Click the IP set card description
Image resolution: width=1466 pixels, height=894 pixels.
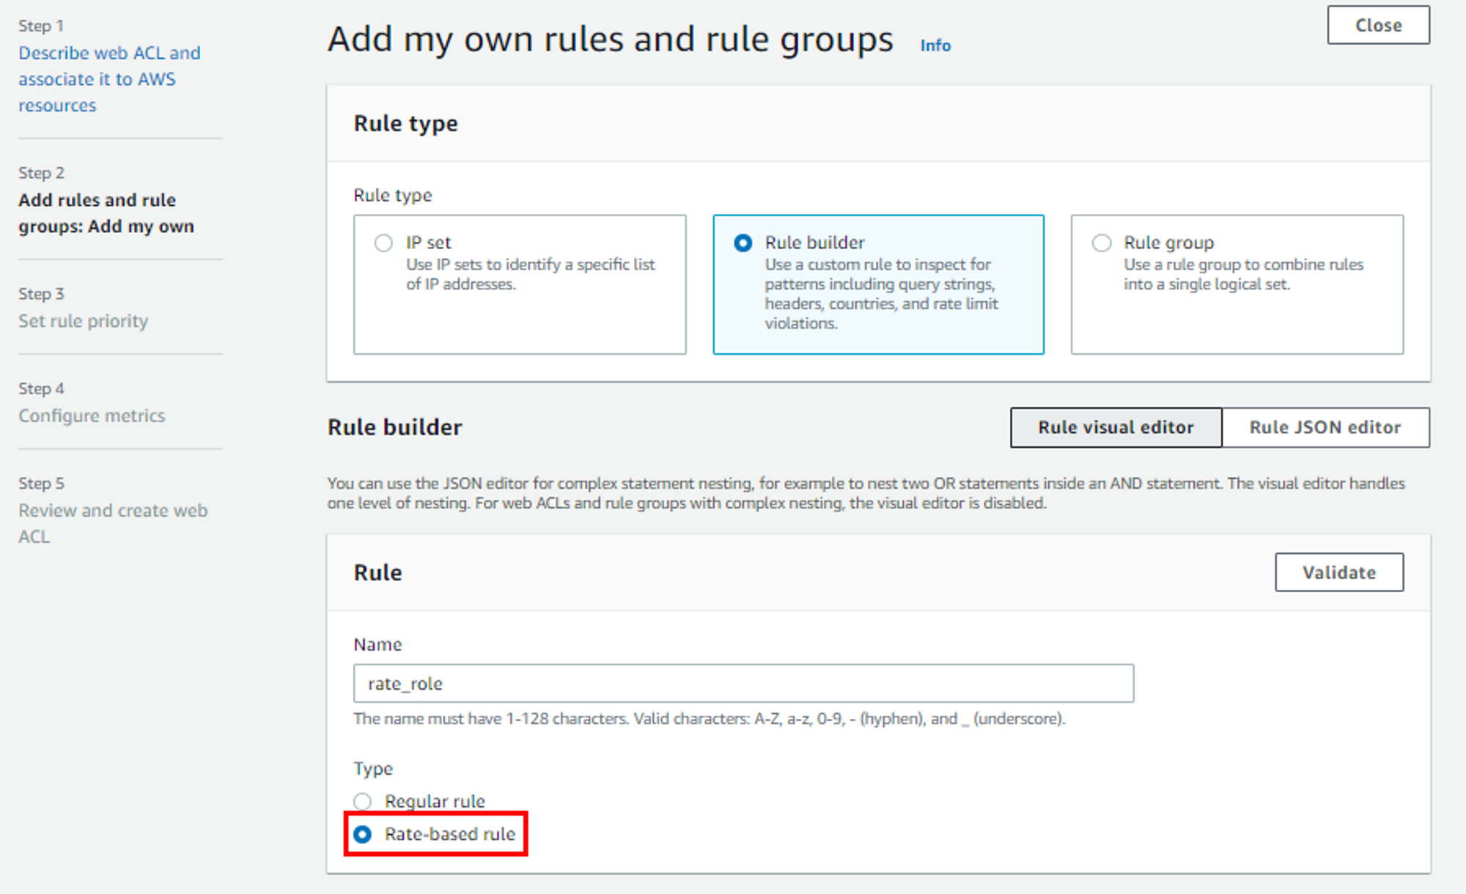[530, 274]
